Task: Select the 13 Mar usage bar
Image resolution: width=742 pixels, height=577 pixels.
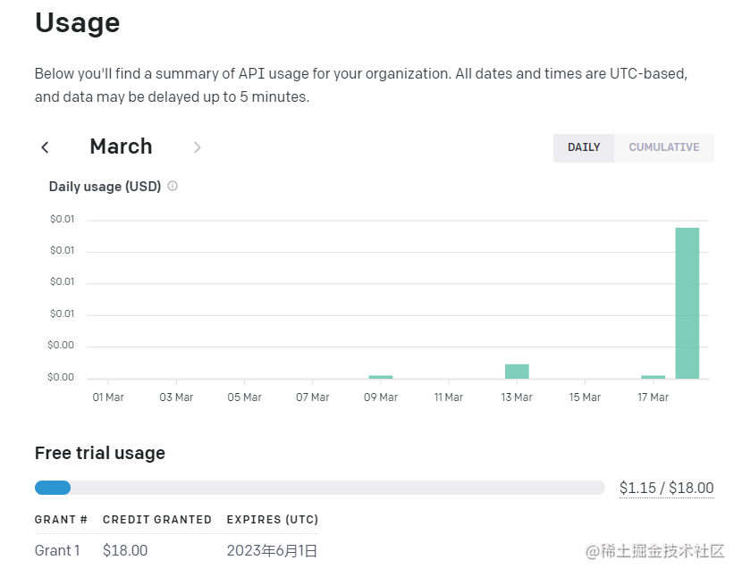Action: pos(517,371)
